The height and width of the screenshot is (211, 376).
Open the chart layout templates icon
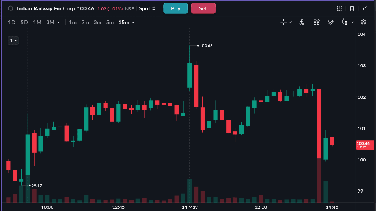point(316,22)
